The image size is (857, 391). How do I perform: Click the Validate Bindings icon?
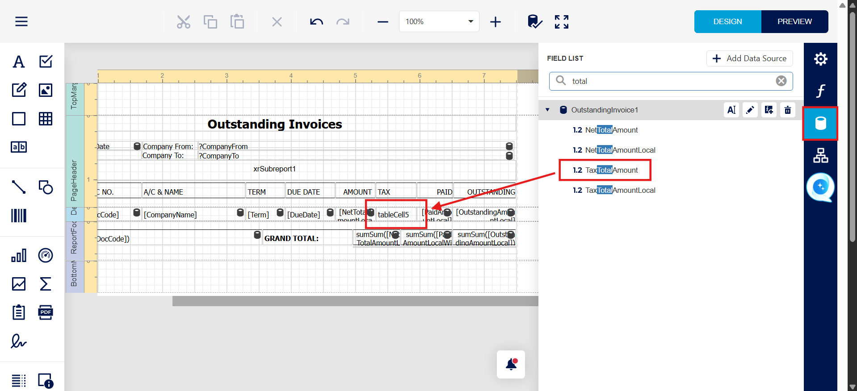pos(534,21)
